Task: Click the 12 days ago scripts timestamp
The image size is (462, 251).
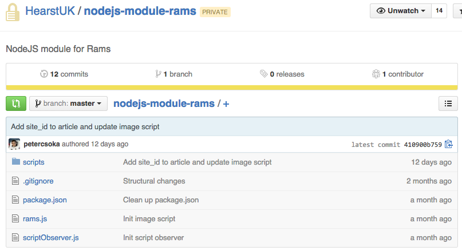Action: coord(431,162)
